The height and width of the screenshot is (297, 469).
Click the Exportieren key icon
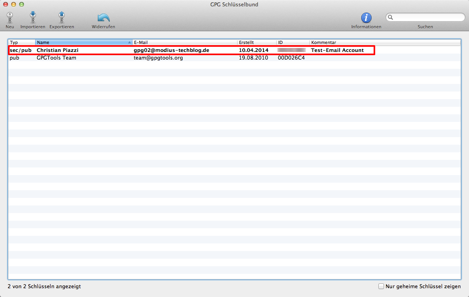click(61, 17)
